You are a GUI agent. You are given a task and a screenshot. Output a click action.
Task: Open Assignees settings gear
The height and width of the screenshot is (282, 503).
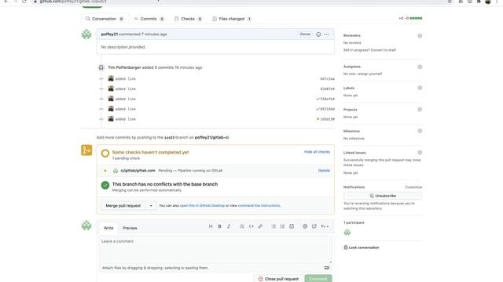click(x=420, y=67)
